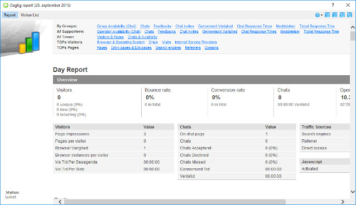Select the Report tab
The height and width of the screenshot is (205, 356).
tap(9, 15)
